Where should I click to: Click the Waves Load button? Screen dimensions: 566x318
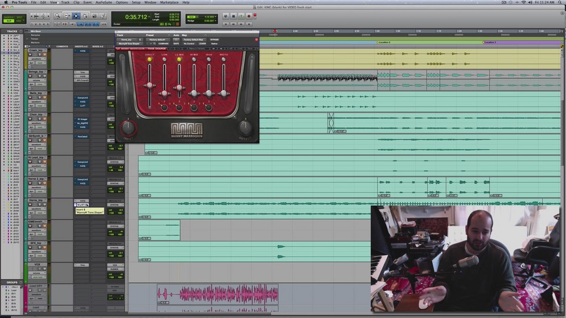click(x=240, y=48)
